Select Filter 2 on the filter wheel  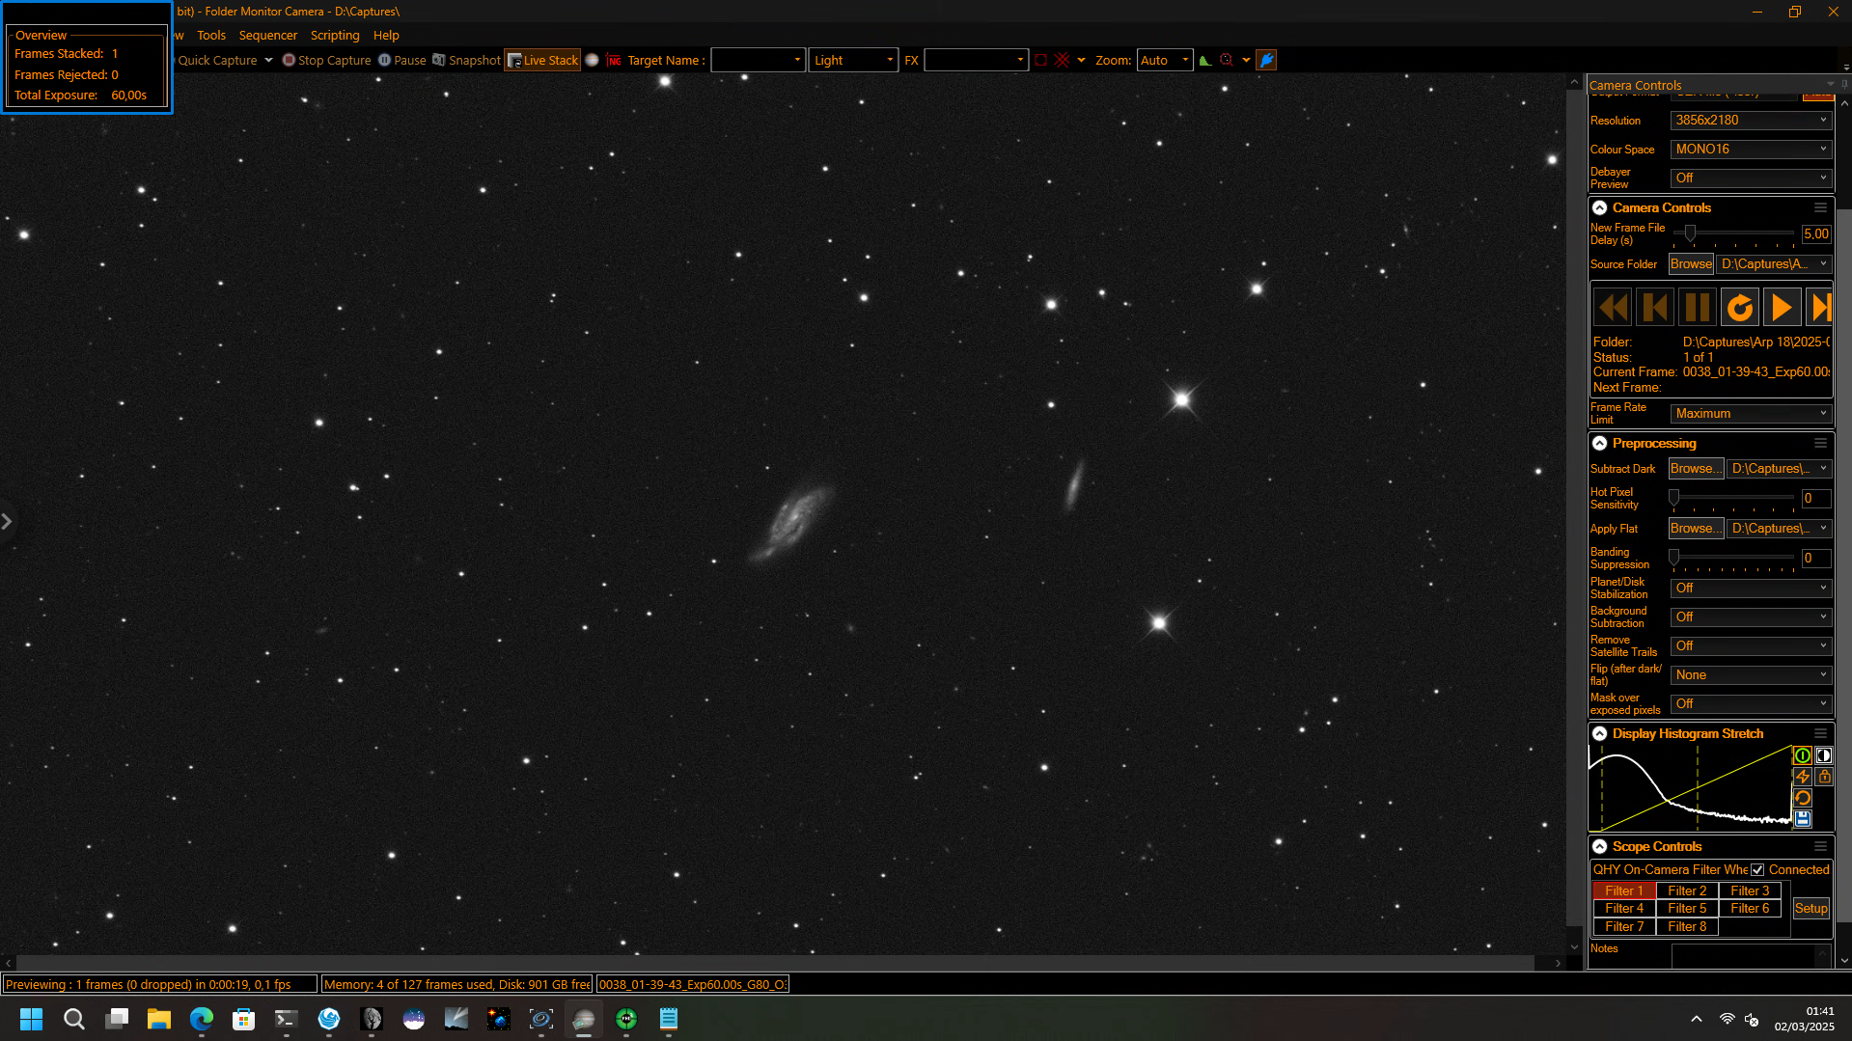point(1687,890)
